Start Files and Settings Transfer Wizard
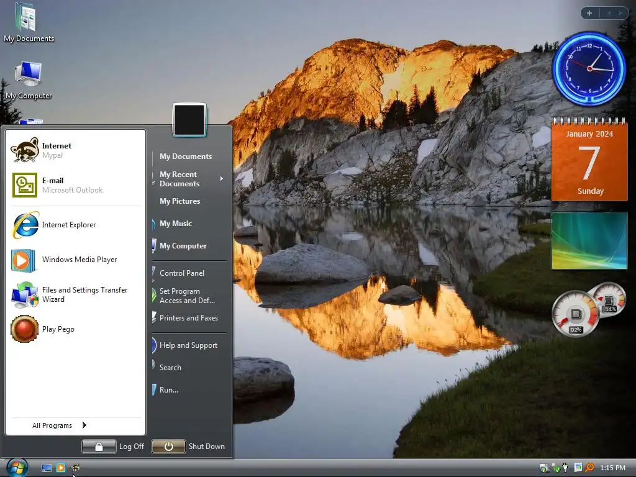This screenshot has height=477, width=636. point(75,294)
